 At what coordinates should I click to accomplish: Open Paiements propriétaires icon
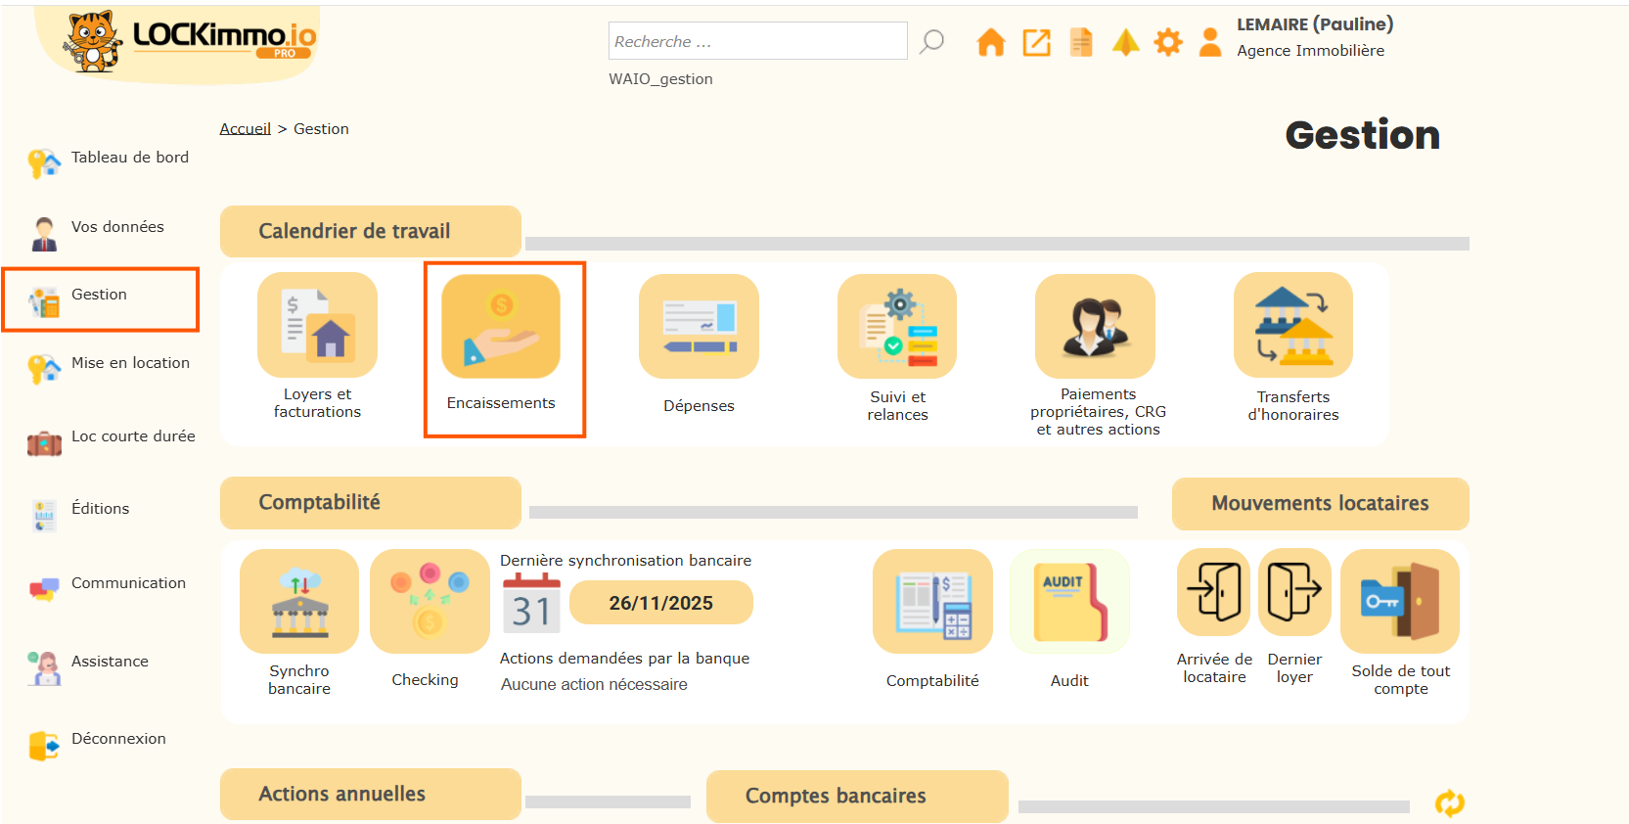[x=1096, y=327]
